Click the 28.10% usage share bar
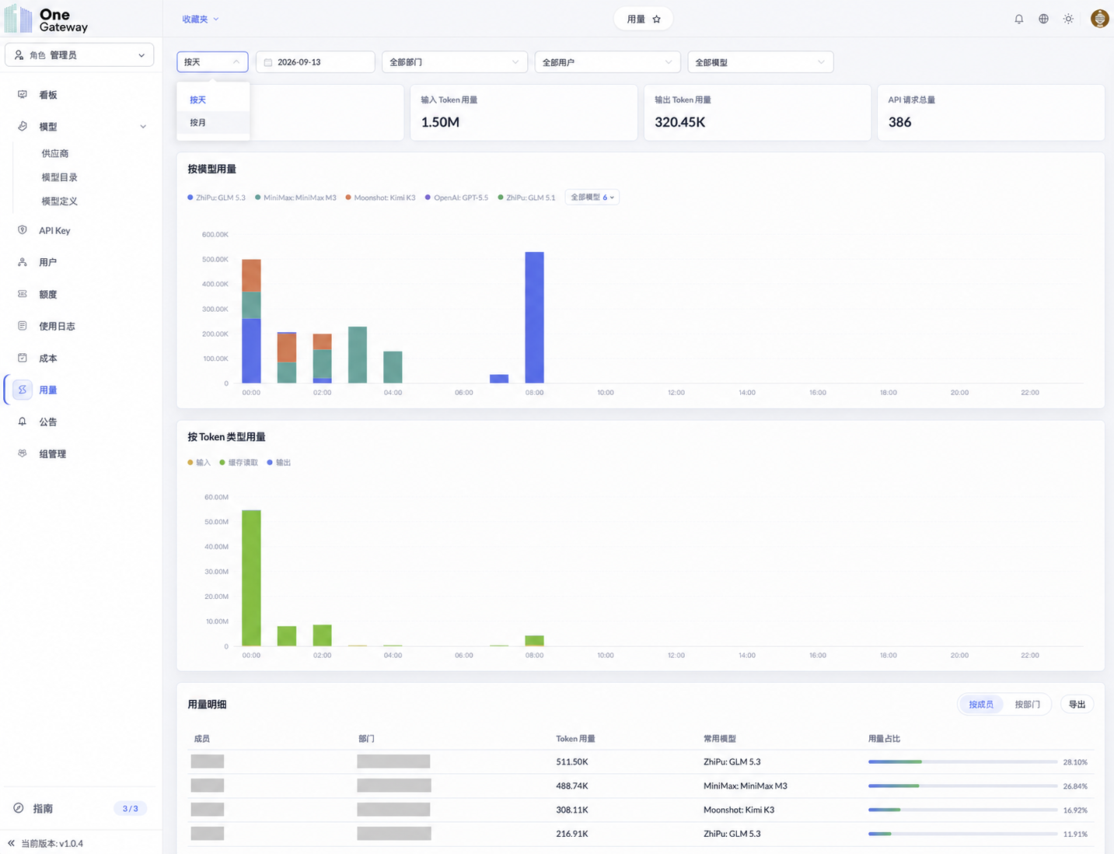The width and height of the screenshot is (1114, 854). pyautogui.click(x=962, y=762)
